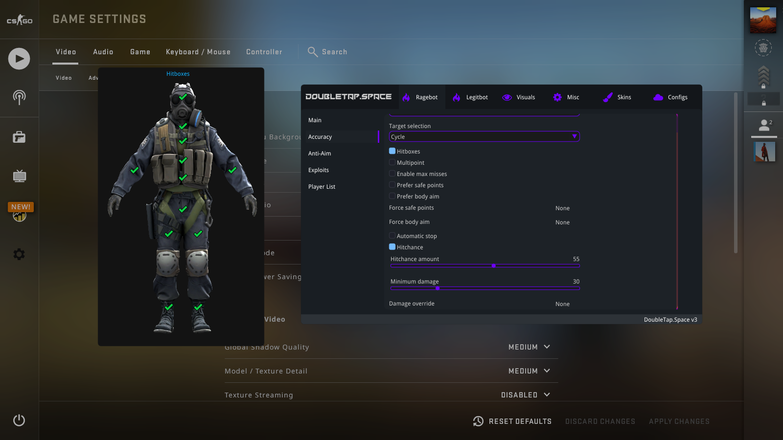Open the inventory briefcase icon
This screenshot has width=783, height=440.
[x=19, y=137]
